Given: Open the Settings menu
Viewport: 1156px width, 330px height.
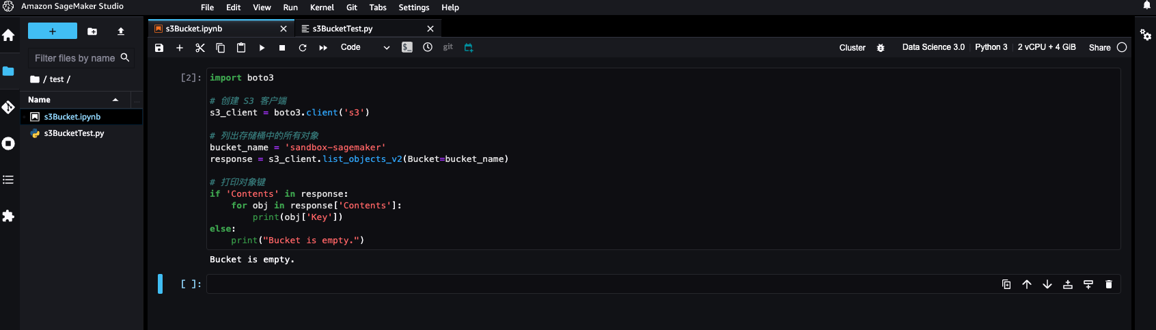Looking at the screenshot, I should click(414, 8).
